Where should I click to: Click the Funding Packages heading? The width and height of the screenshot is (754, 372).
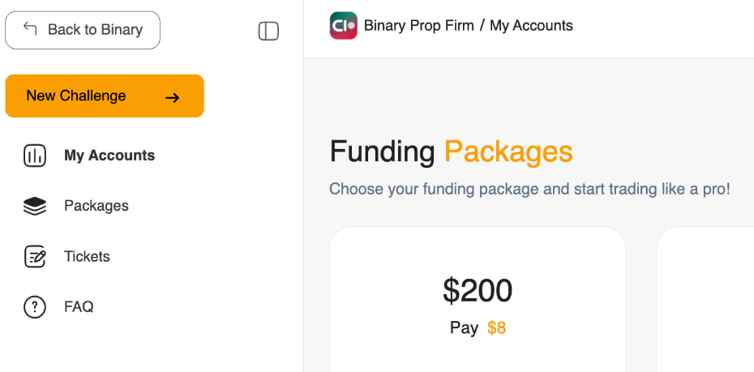point(451,152)
